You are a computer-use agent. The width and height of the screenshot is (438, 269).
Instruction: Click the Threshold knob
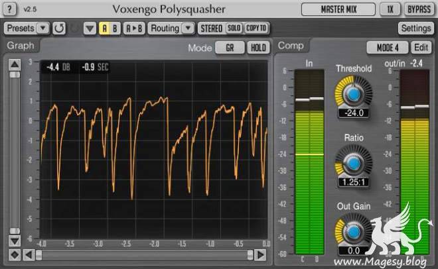coord(354,94)
